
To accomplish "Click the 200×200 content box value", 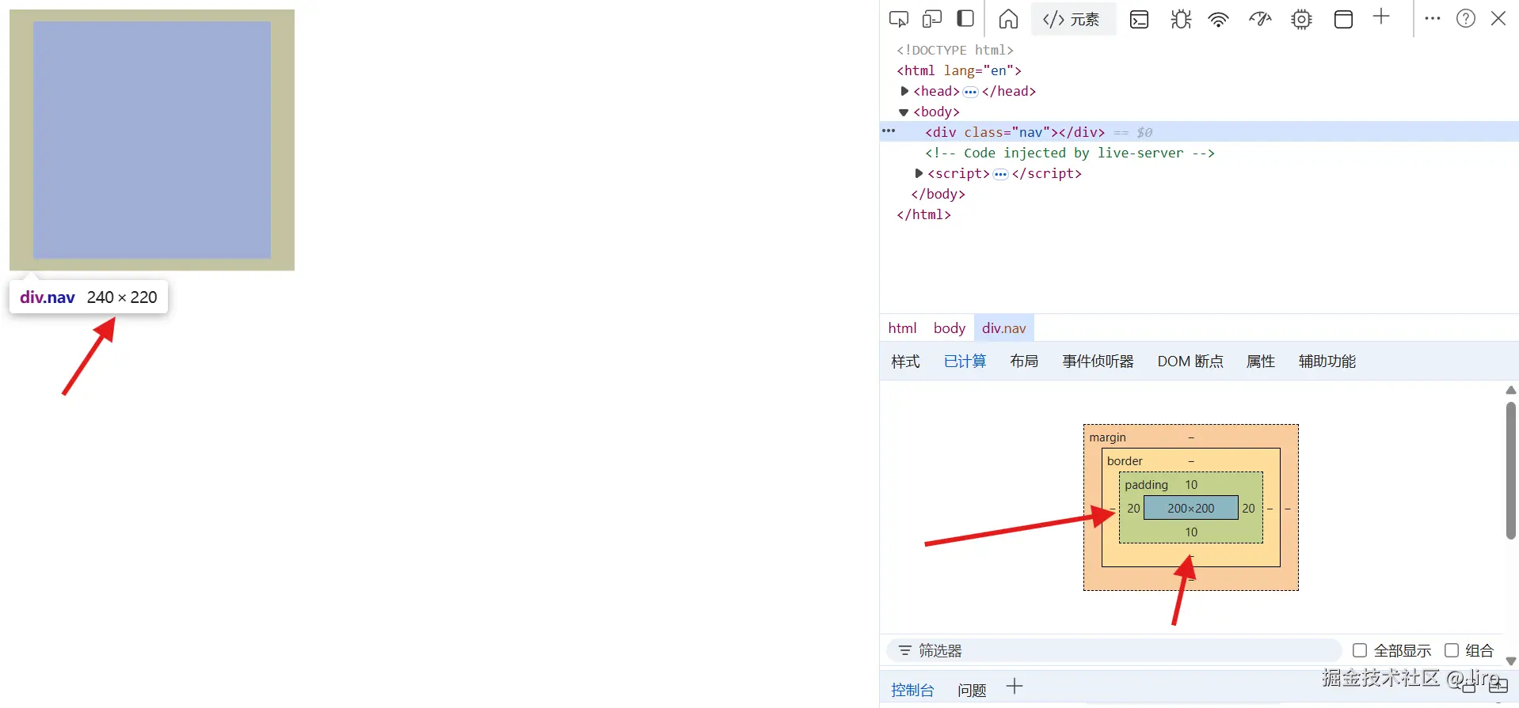I will (x=1190, y=509).
